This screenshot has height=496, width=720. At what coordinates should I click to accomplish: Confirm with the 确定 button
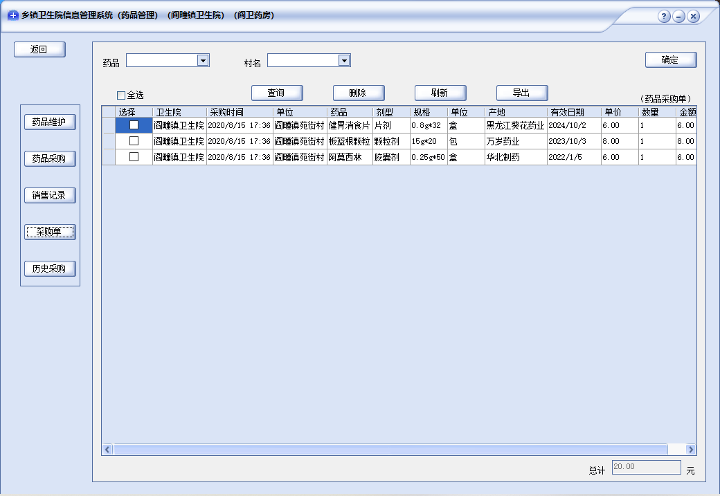coord(671,59)
